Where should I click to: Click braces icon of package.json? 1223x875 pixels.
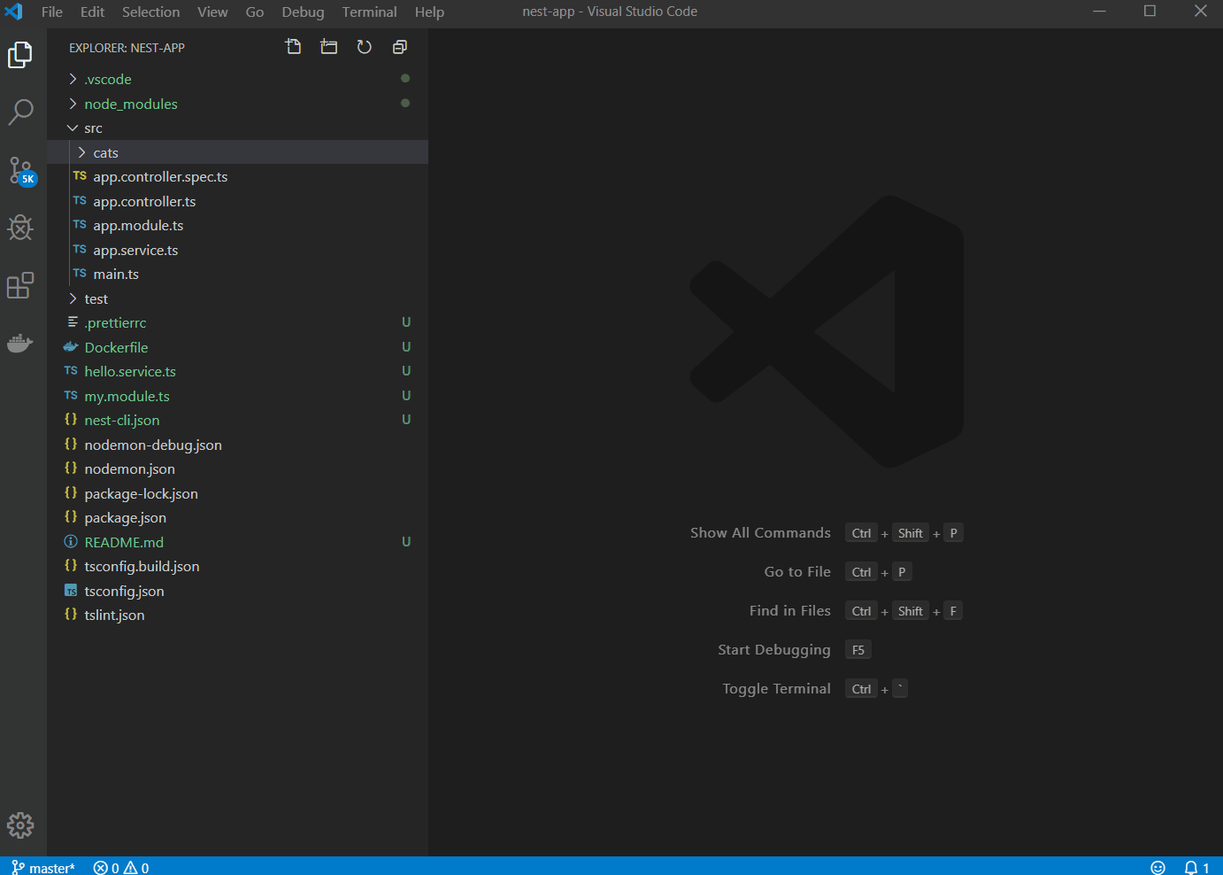point(71,516)
